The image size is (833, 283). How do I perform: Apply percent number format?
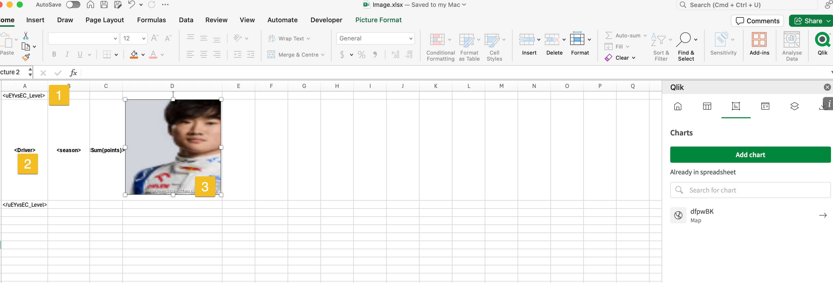pos(361,54)
